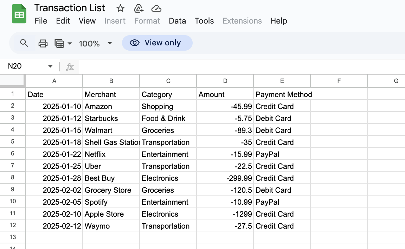Select the Apple Store merchant cell
Screen dimensions: 405x249
point(111,213)
